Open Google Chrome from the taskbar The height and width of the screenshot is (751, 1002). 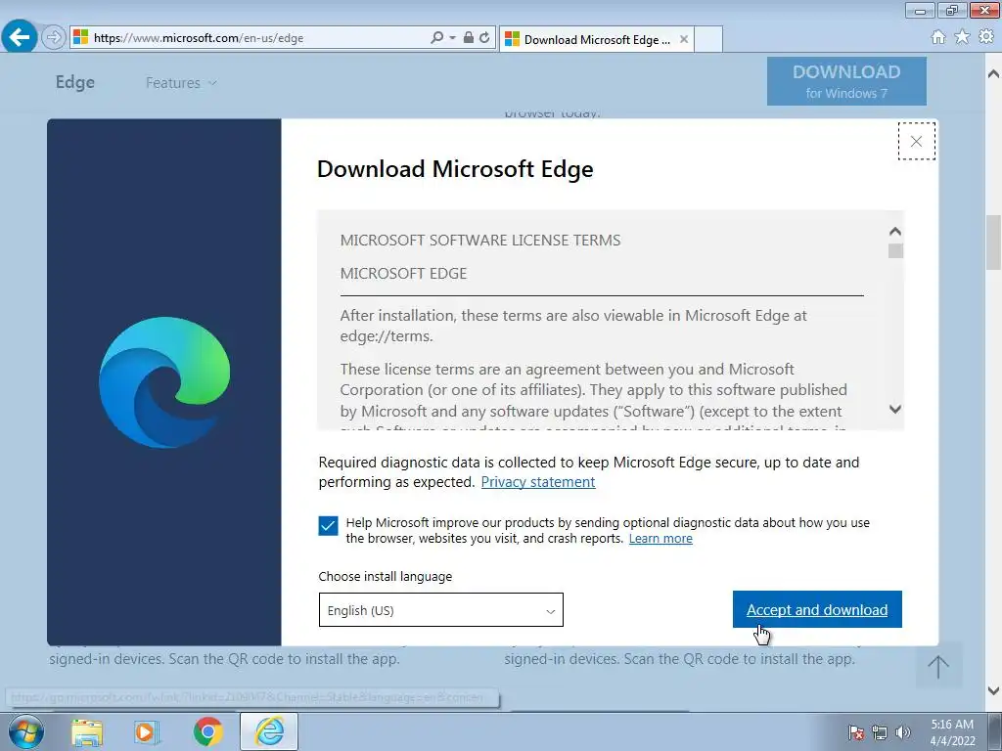207,731
